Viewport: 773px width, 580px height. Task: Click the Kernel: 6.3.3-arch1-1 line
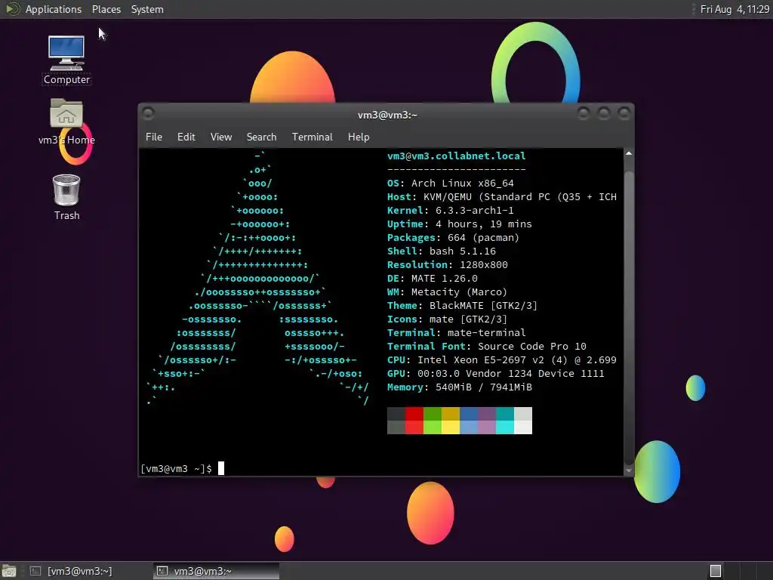coord(451,211)
